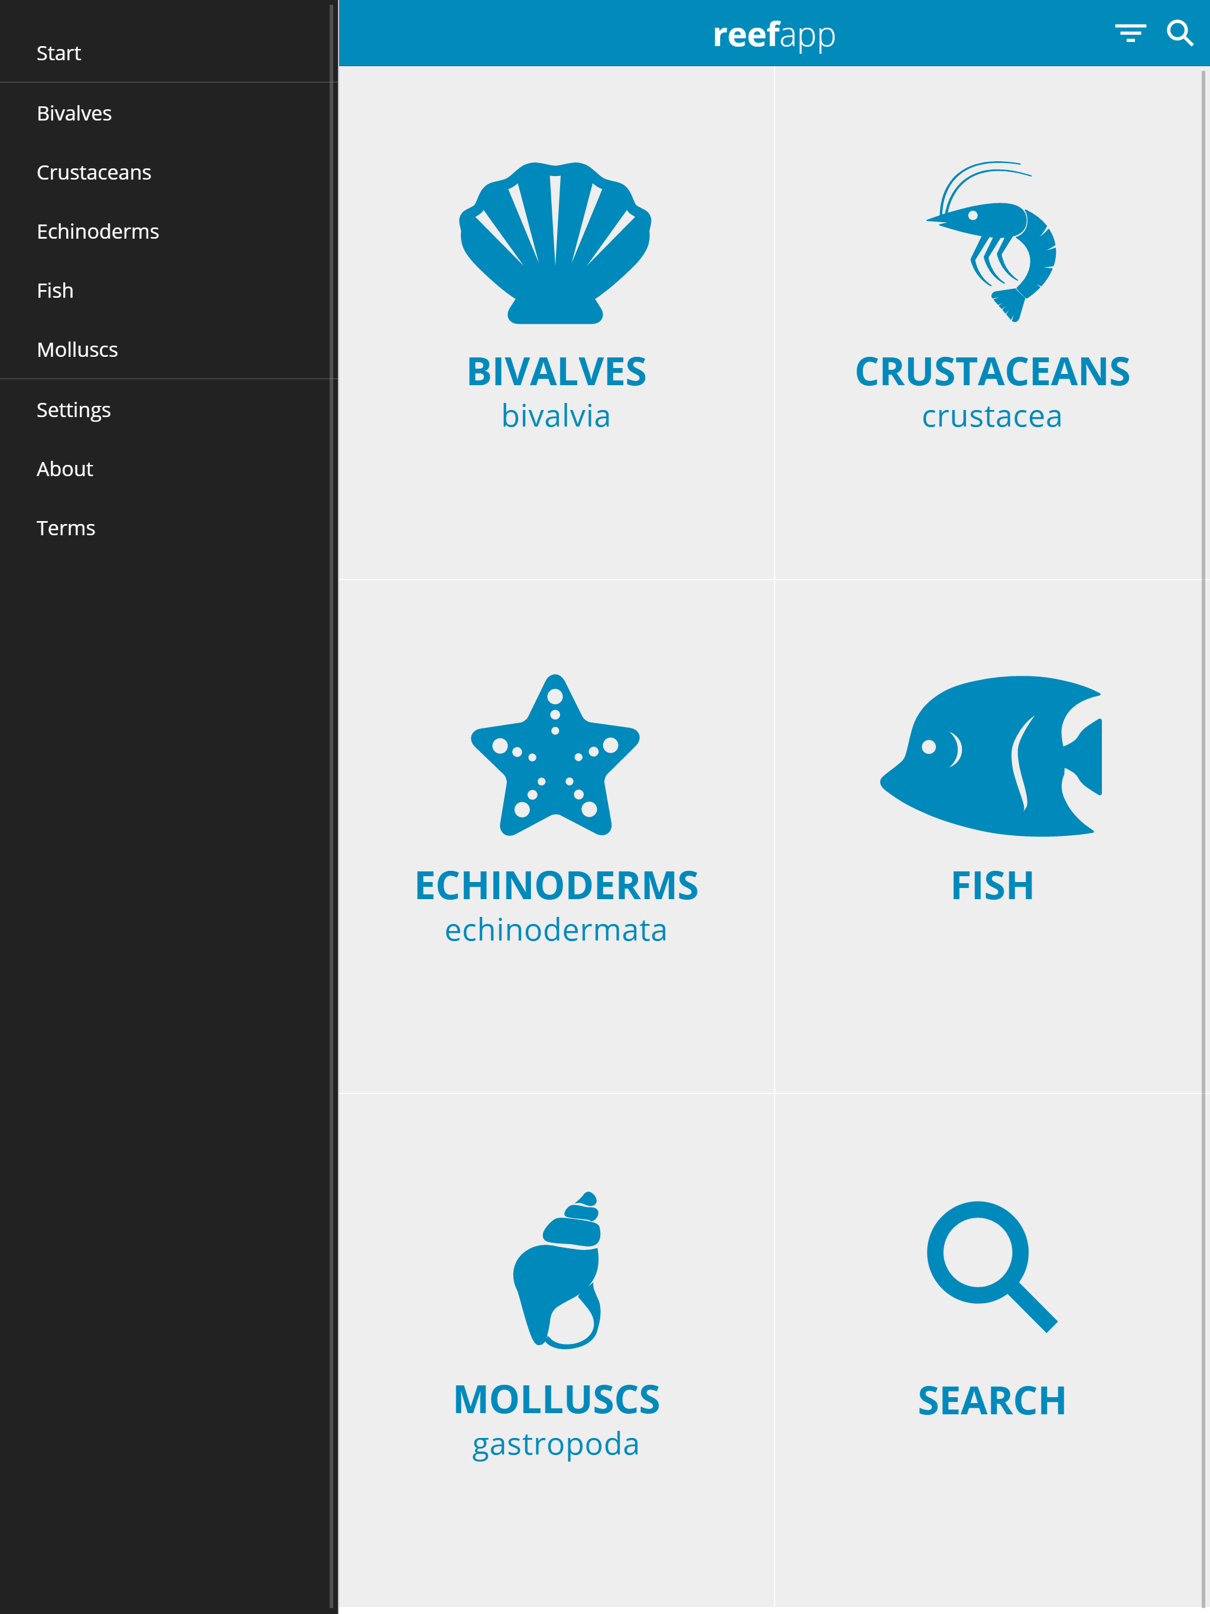Viewport: 1210px width, 1614px height.
Task: Click the reefapp logo in header
Action: [773, 35]
